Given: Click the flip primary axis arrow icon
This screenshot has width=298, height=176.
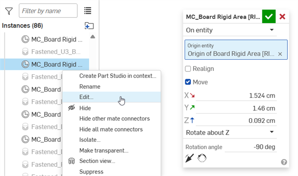Looking at the screenshot, I should click(x=190, y=158).
